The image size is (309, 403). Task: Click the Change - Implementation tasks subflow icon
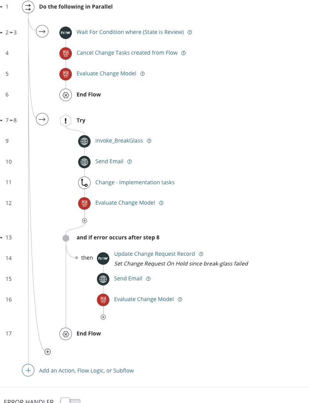pos(84,182)
